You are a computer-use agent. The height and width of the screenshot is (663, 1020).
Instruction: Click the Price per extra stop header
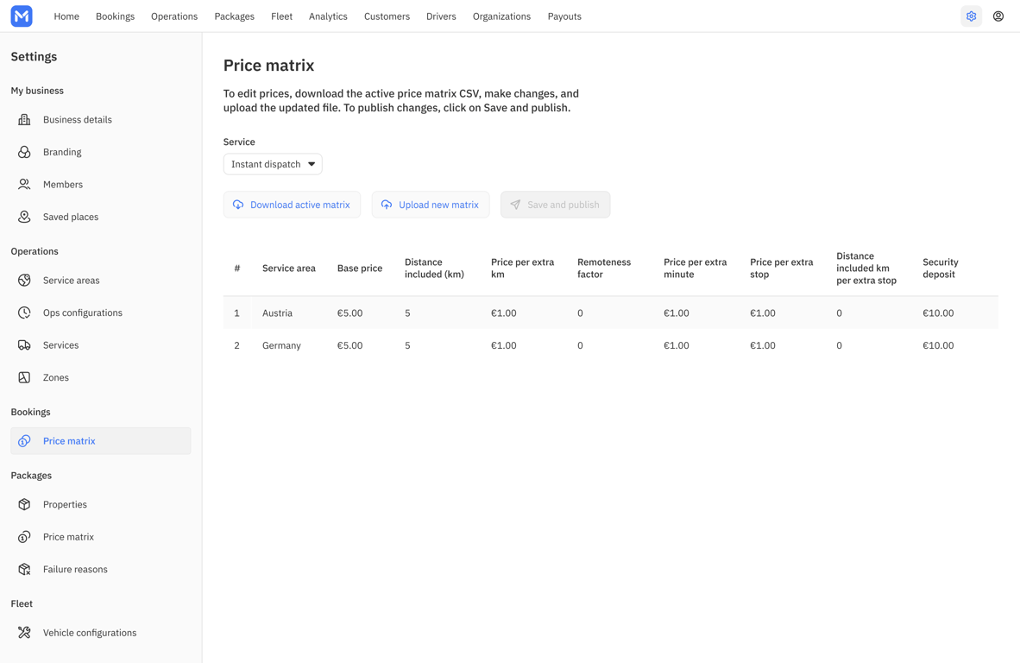781,268
